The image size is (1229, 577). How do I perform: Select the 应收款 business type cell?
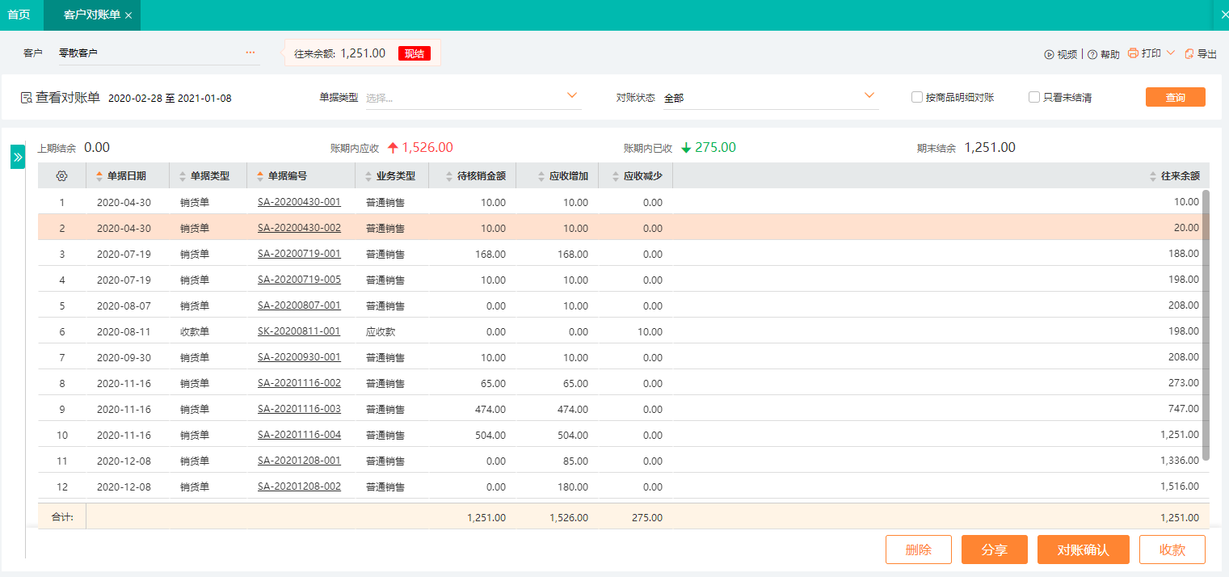tap(381, 331)
